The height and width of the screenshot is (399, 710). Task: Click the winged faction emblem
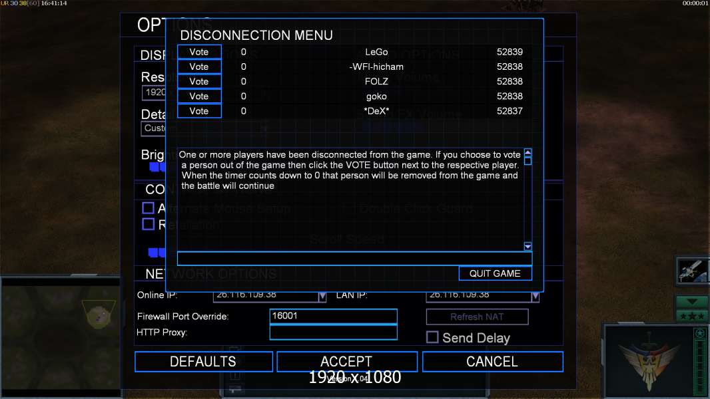649,362
